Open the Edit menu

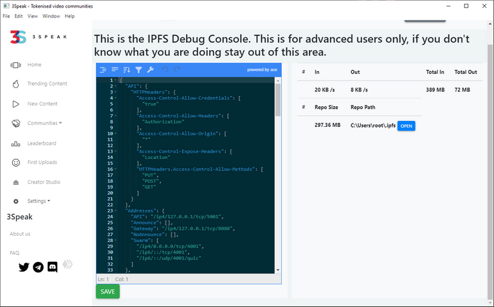(x=19, y=16)
